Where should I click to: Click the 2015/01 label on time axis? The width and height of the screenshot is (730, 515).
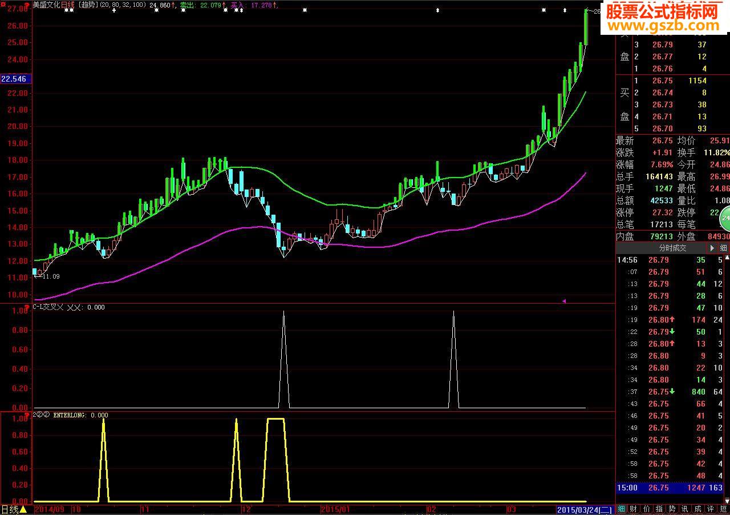click(336, 509)
